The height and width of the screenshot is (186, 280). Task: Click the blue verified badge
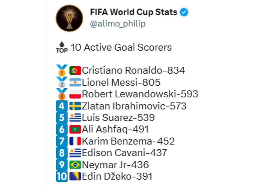(184, 12)
